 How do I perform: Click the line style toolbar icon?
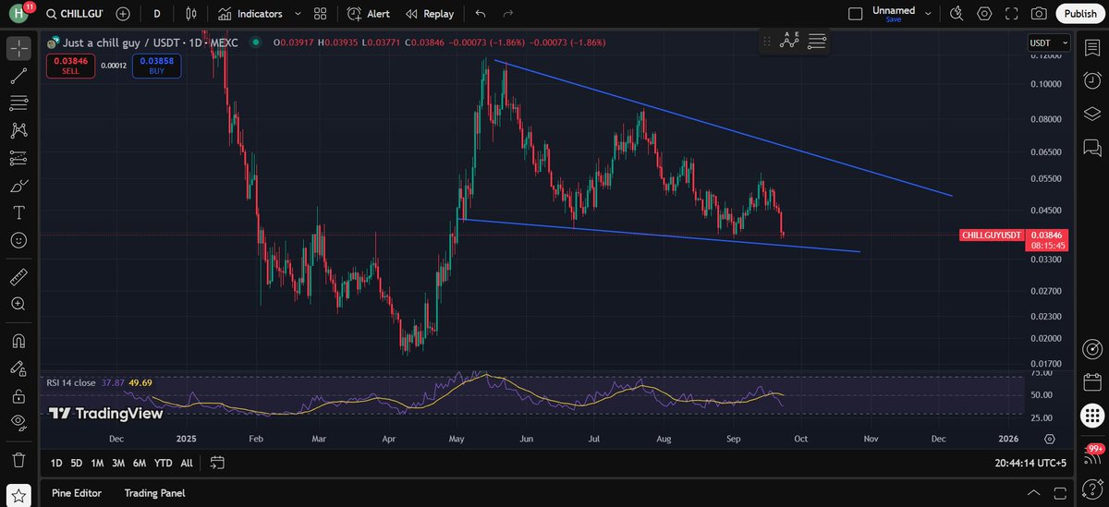click(x=817, y=41)
